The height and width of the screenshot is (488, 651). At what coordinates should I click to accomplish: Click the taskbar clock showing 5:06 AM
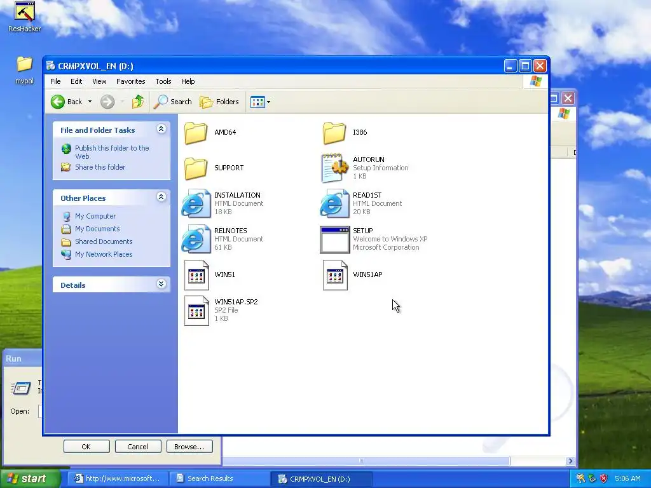tap(627, 478)
